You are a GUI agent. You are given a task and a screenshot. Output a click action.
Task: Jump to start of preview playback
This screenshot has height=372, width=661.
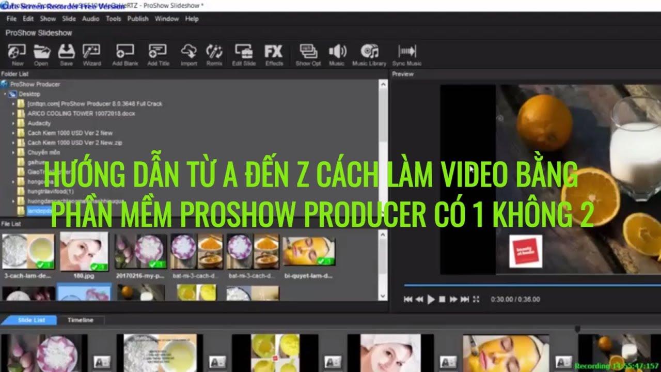[408, 299]
